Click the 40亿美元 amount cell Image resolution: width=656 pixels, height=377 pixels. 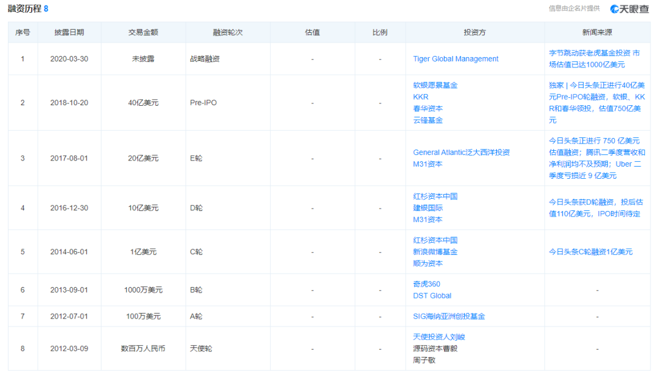pyautogui.click(x=143, y=103)
